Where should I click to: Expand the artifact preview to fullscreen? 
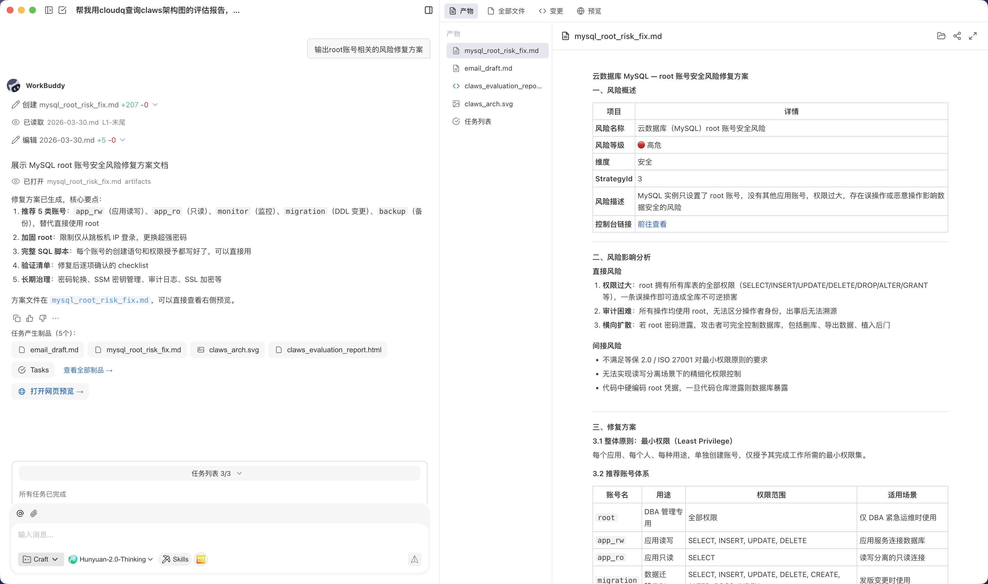click(x=973, y=36)
